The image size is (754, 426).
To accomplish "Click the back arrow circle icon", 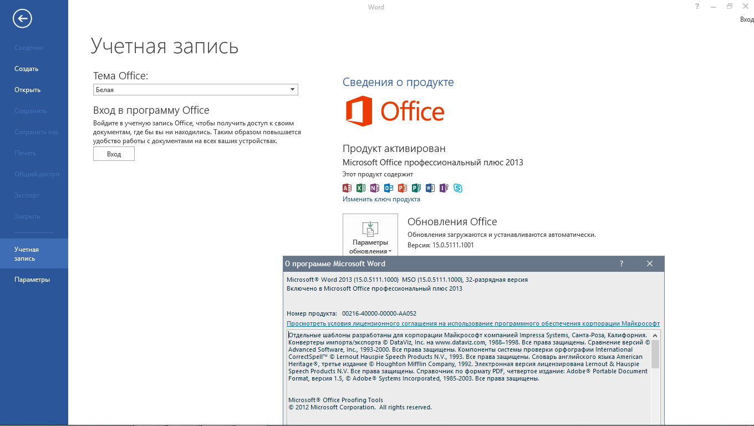I will (x=23, y=19).
